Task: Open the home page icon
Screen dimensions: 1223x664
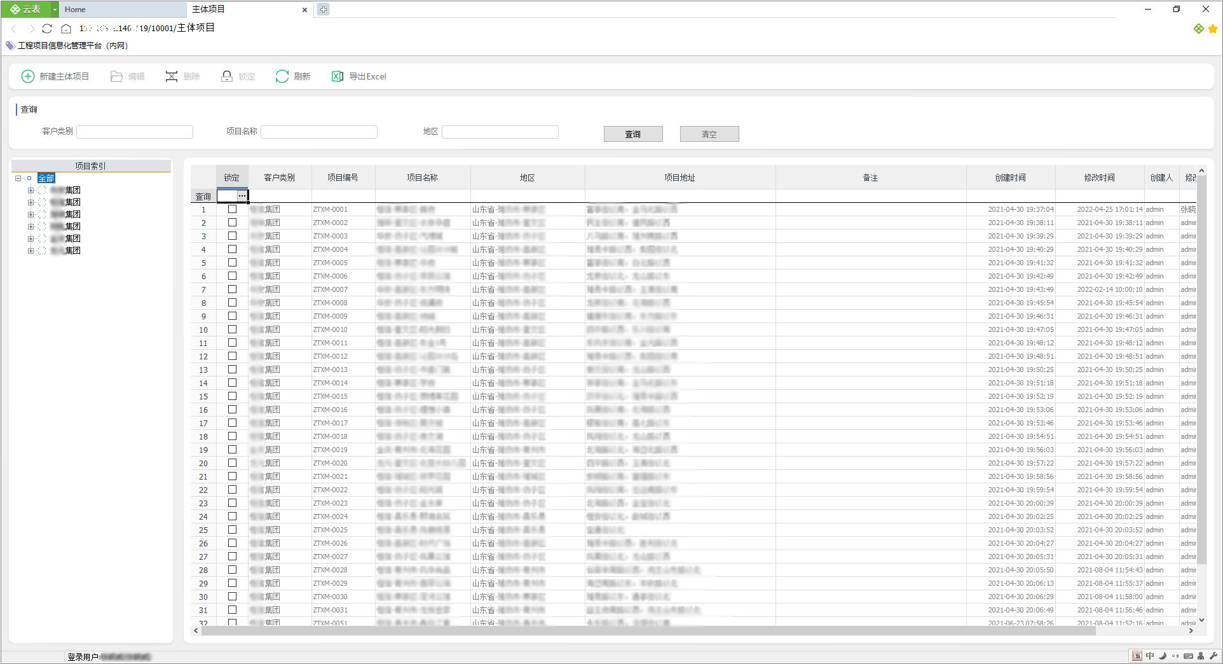Action: (66, 29)
